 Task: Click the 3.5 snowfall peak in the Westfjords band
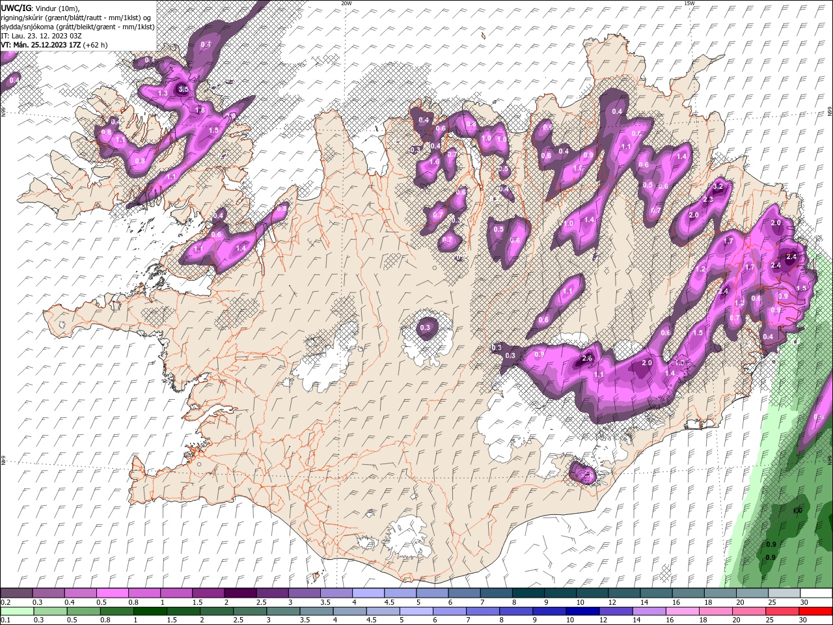[183, 89]
